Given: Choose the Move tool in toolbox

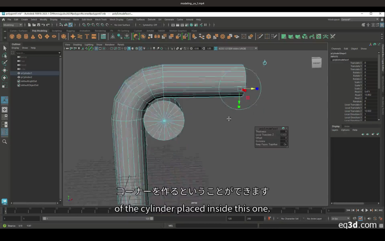Looking at the screenshot, I should (x=5, y=70).
